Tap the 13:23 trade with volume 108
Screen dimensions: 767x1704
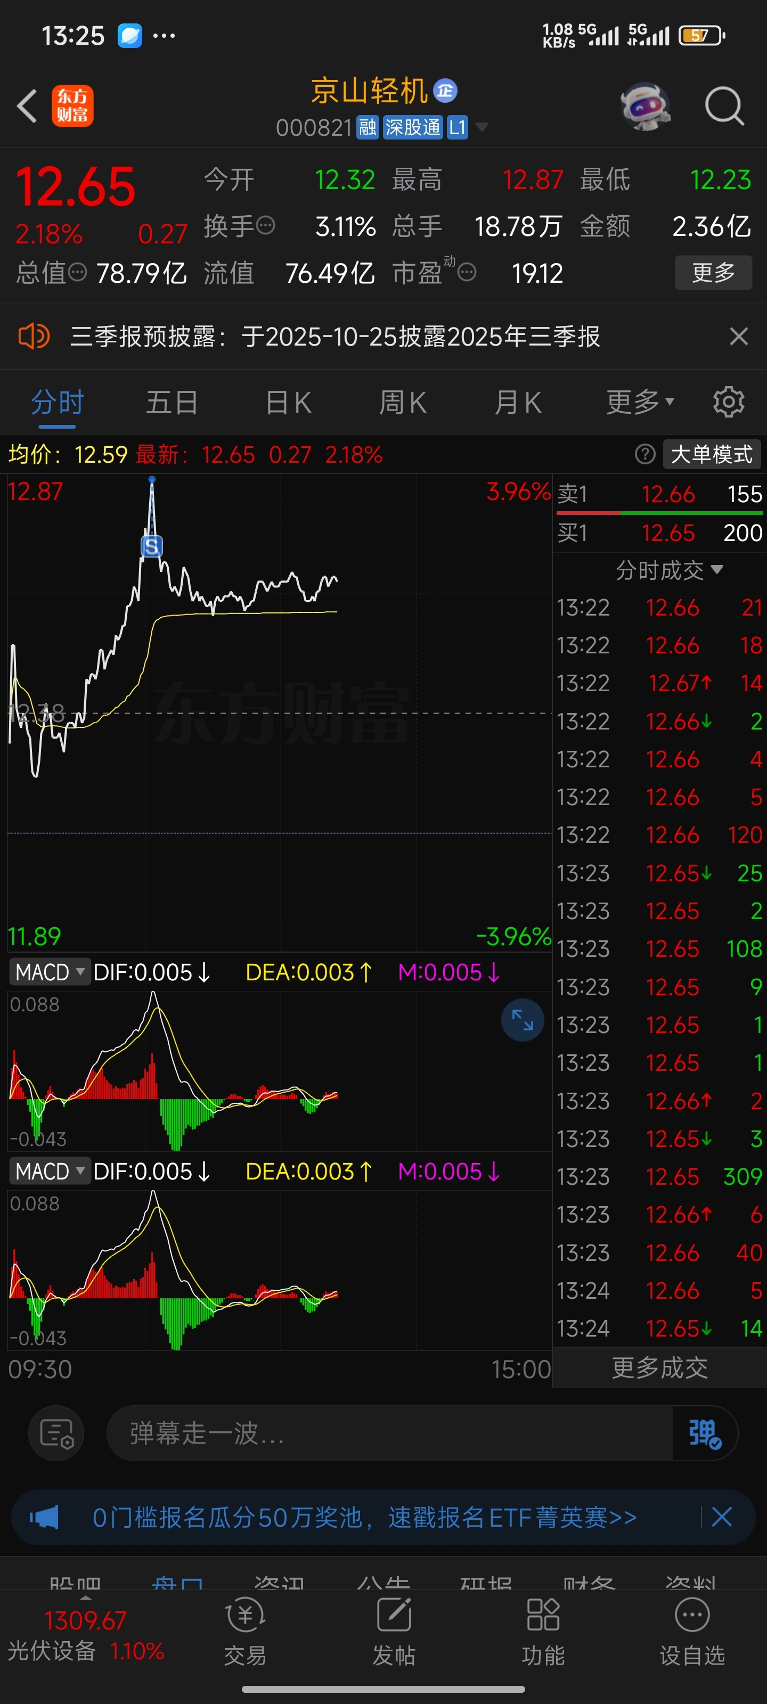(659, 948)
